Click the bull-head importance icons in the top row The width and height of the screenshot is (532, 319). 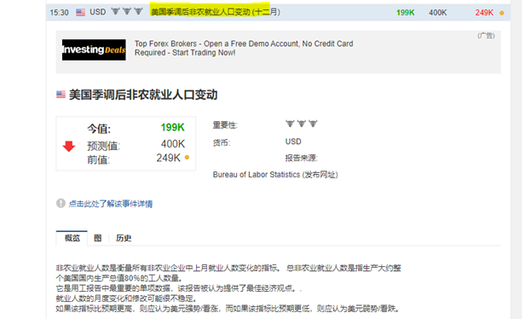pyautogui.click(x=127, y=12)
